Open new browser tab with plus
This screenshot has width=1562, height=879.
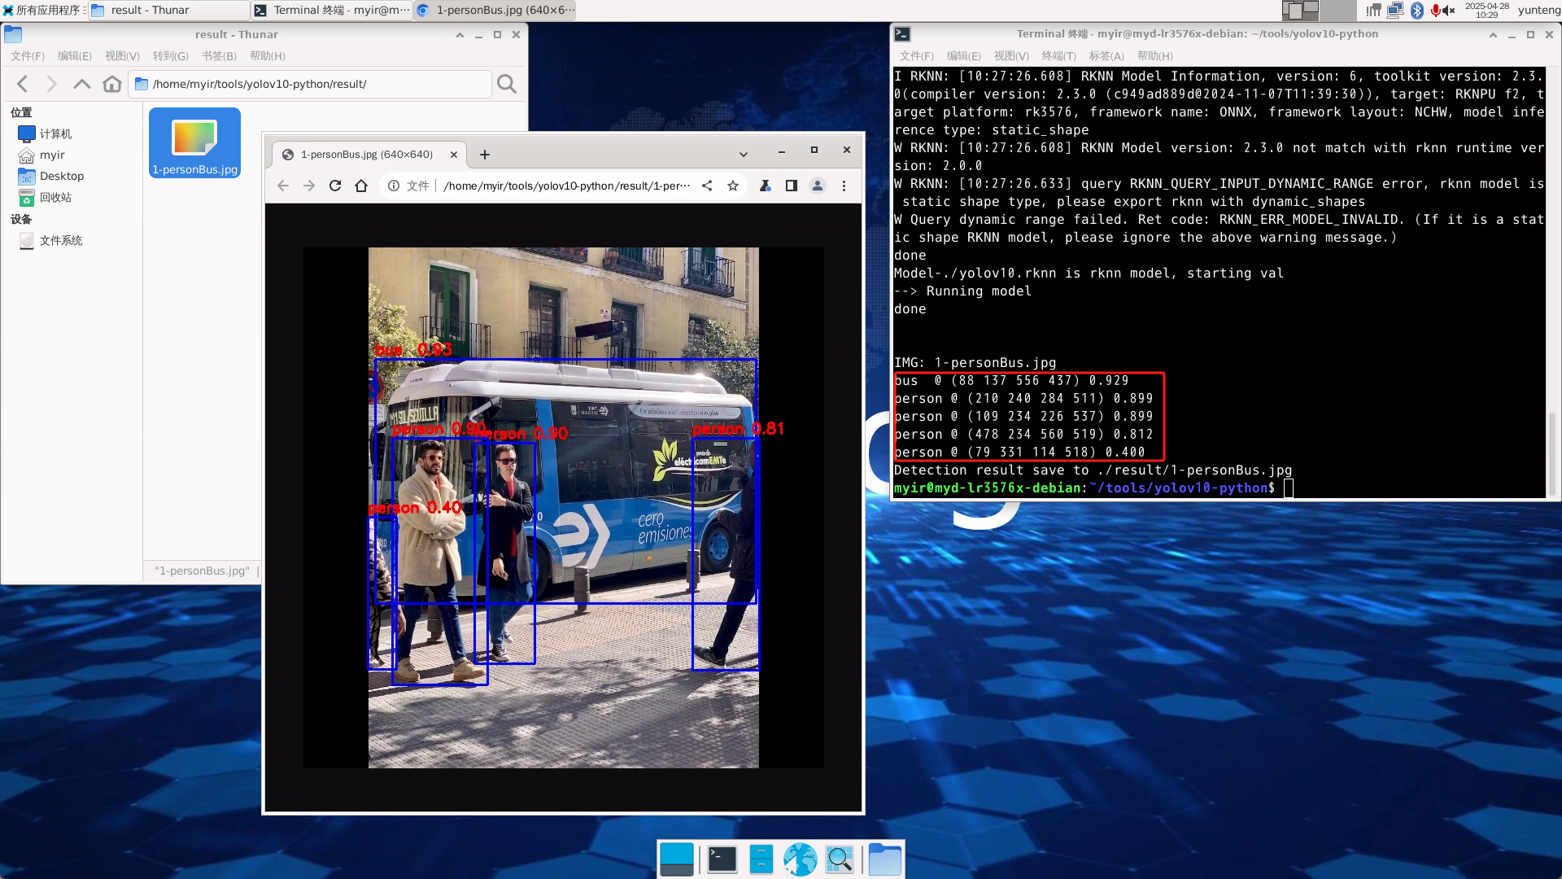coord(485,155)
